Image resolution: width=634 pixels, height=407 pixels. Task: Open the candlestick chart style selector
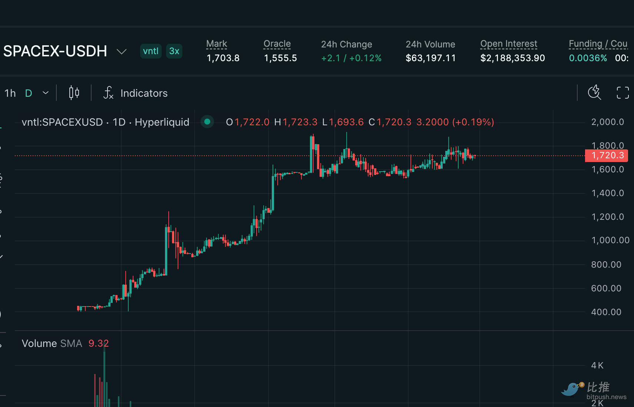point(74,93)
